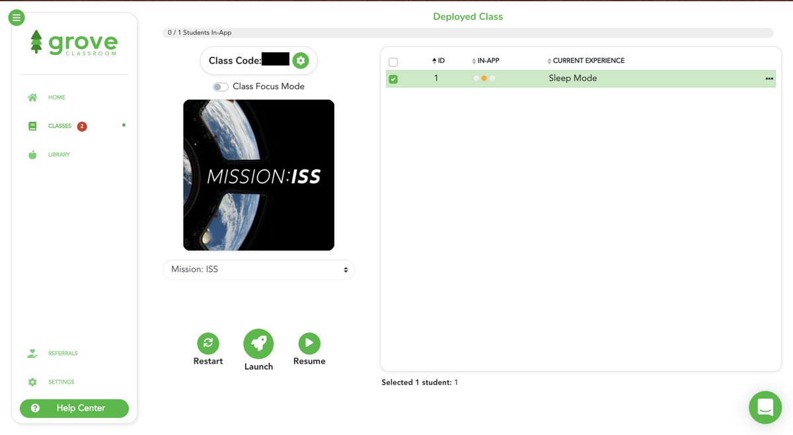
Task: Click the in-app status dots for student 1
Action: click(x=484, y=79)
